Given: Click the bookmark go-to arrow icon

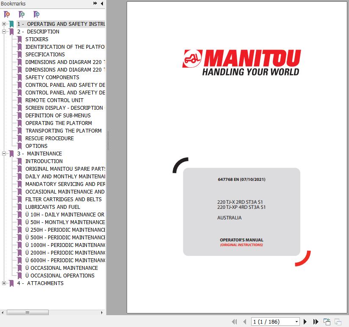Looking at the screenshot, I should [x=36, y=14].
